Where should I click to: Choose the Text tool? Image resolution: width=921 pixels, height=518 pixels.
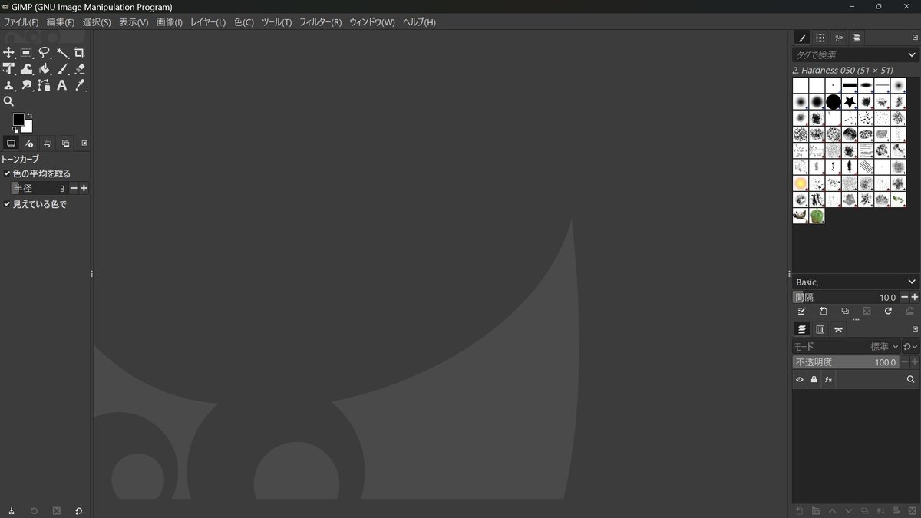pos(61,85)
